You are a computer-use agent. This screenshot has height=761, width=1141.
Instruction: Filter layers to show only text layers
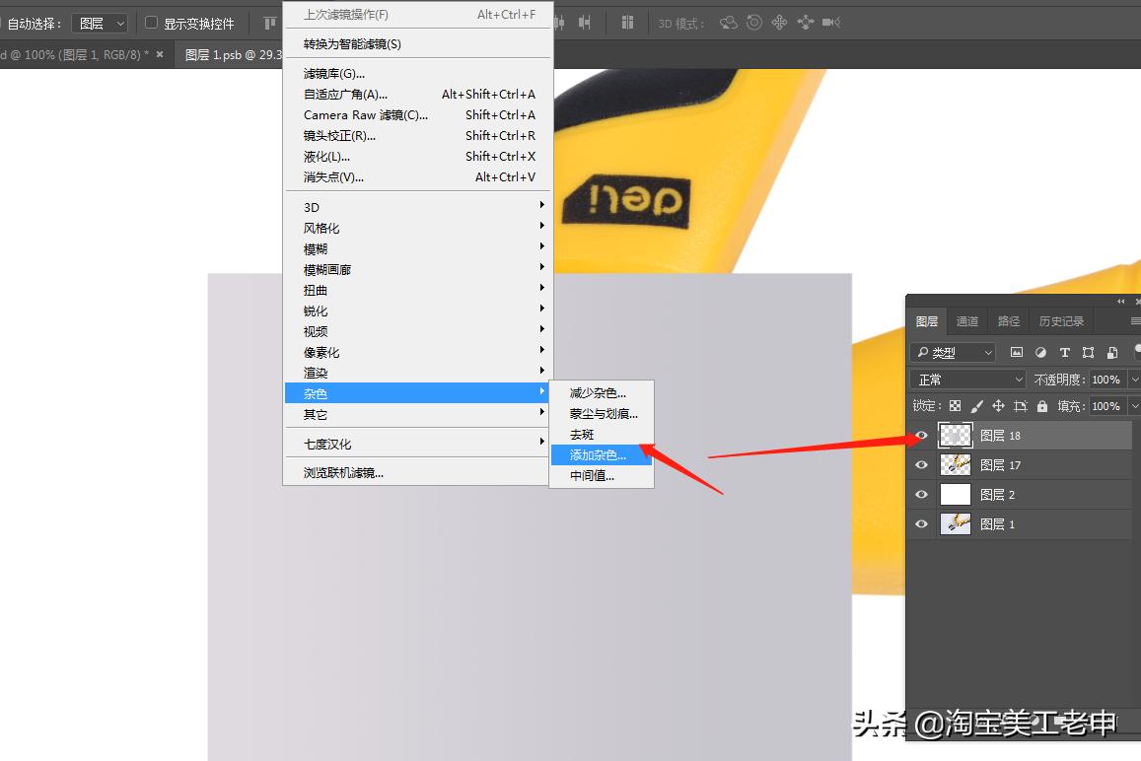[1065, 353]
